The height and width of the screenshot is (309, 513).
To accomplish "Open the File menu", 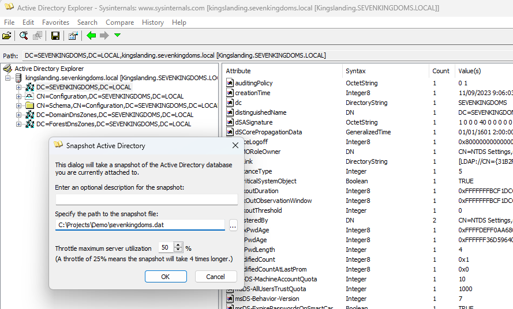I will 9,22.
